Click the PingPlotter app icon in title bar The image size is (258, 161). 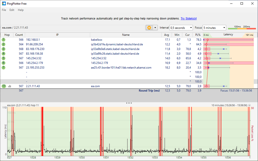[4, 4]
